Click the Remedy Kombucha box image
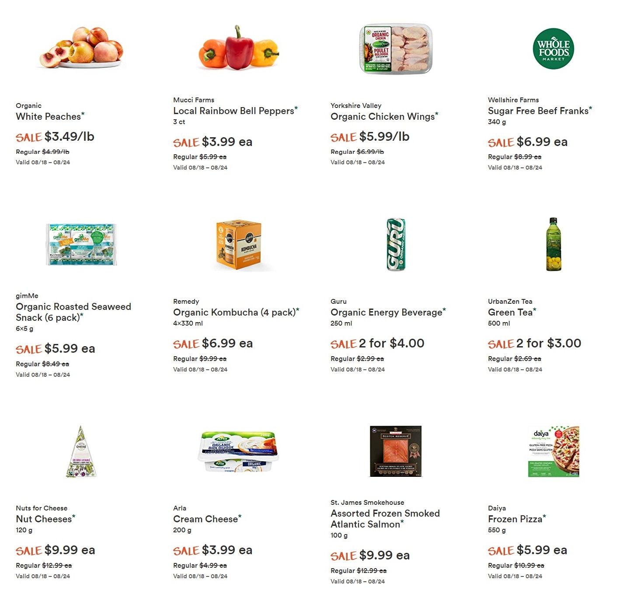Image resolution: width=634 pixels, height=611 pixels. click(x=239, y=244)
